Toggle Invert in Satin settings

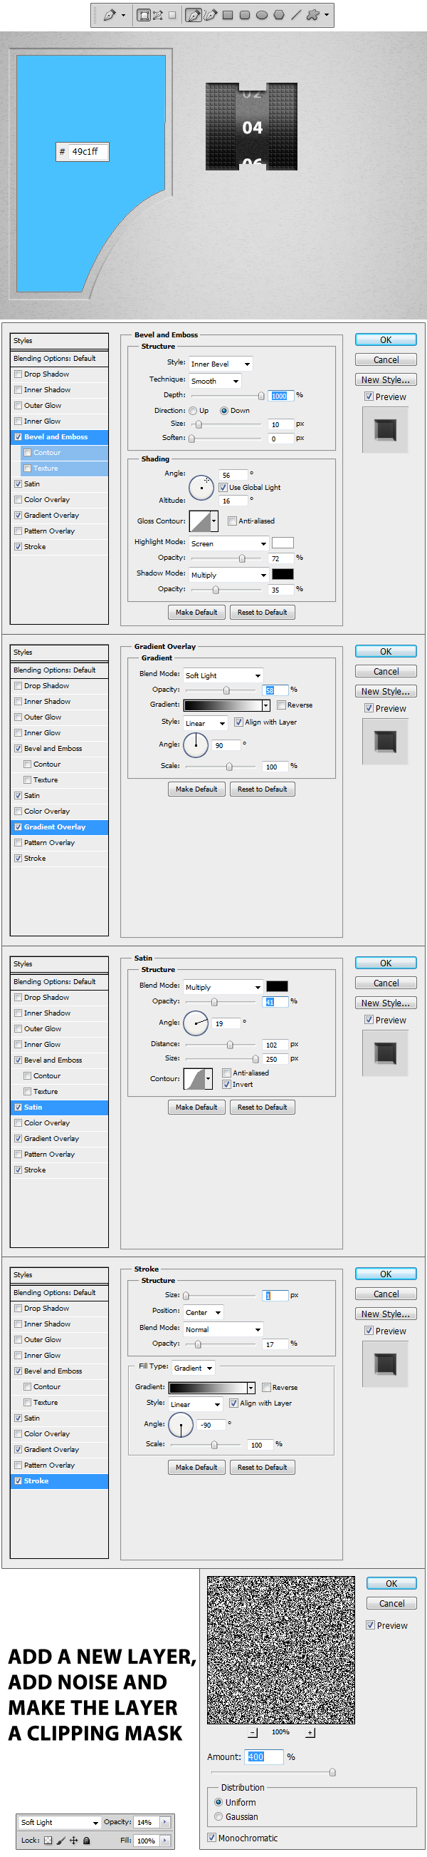point(226,1084)
